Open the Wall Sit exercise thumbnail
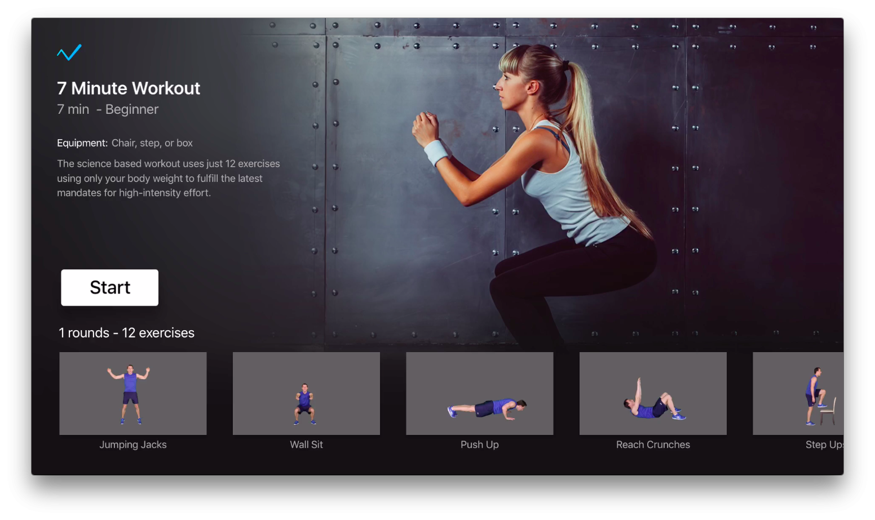Screen dimensions: 875x520 click(306, 393)
